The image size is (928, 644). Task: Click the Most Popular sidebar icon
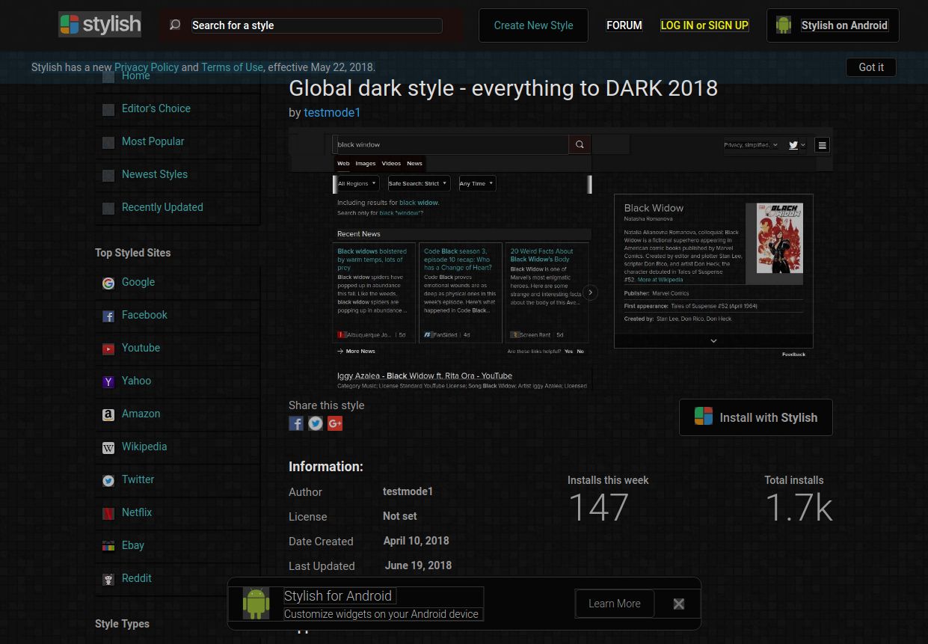click(108, 142)
